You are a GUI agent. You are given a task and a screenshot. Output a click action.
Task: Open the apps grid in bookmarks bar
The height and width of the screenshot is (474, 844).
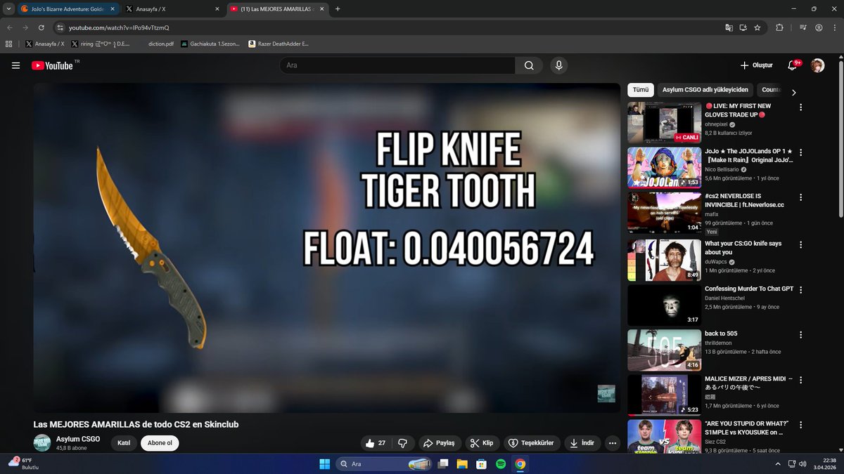pos(9,44)
